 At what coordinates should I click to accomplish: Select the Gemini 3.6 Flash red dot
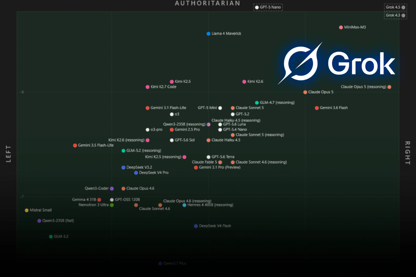coord(317,108)
